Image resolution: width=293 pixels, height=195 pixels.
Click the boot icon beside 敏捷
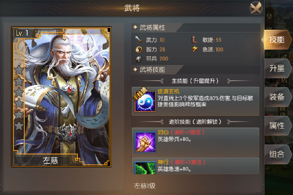coord(194,40)
